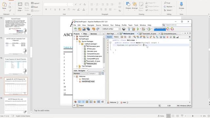
Task: Click the Build Project hammer icon
Action: pos(129,29)
